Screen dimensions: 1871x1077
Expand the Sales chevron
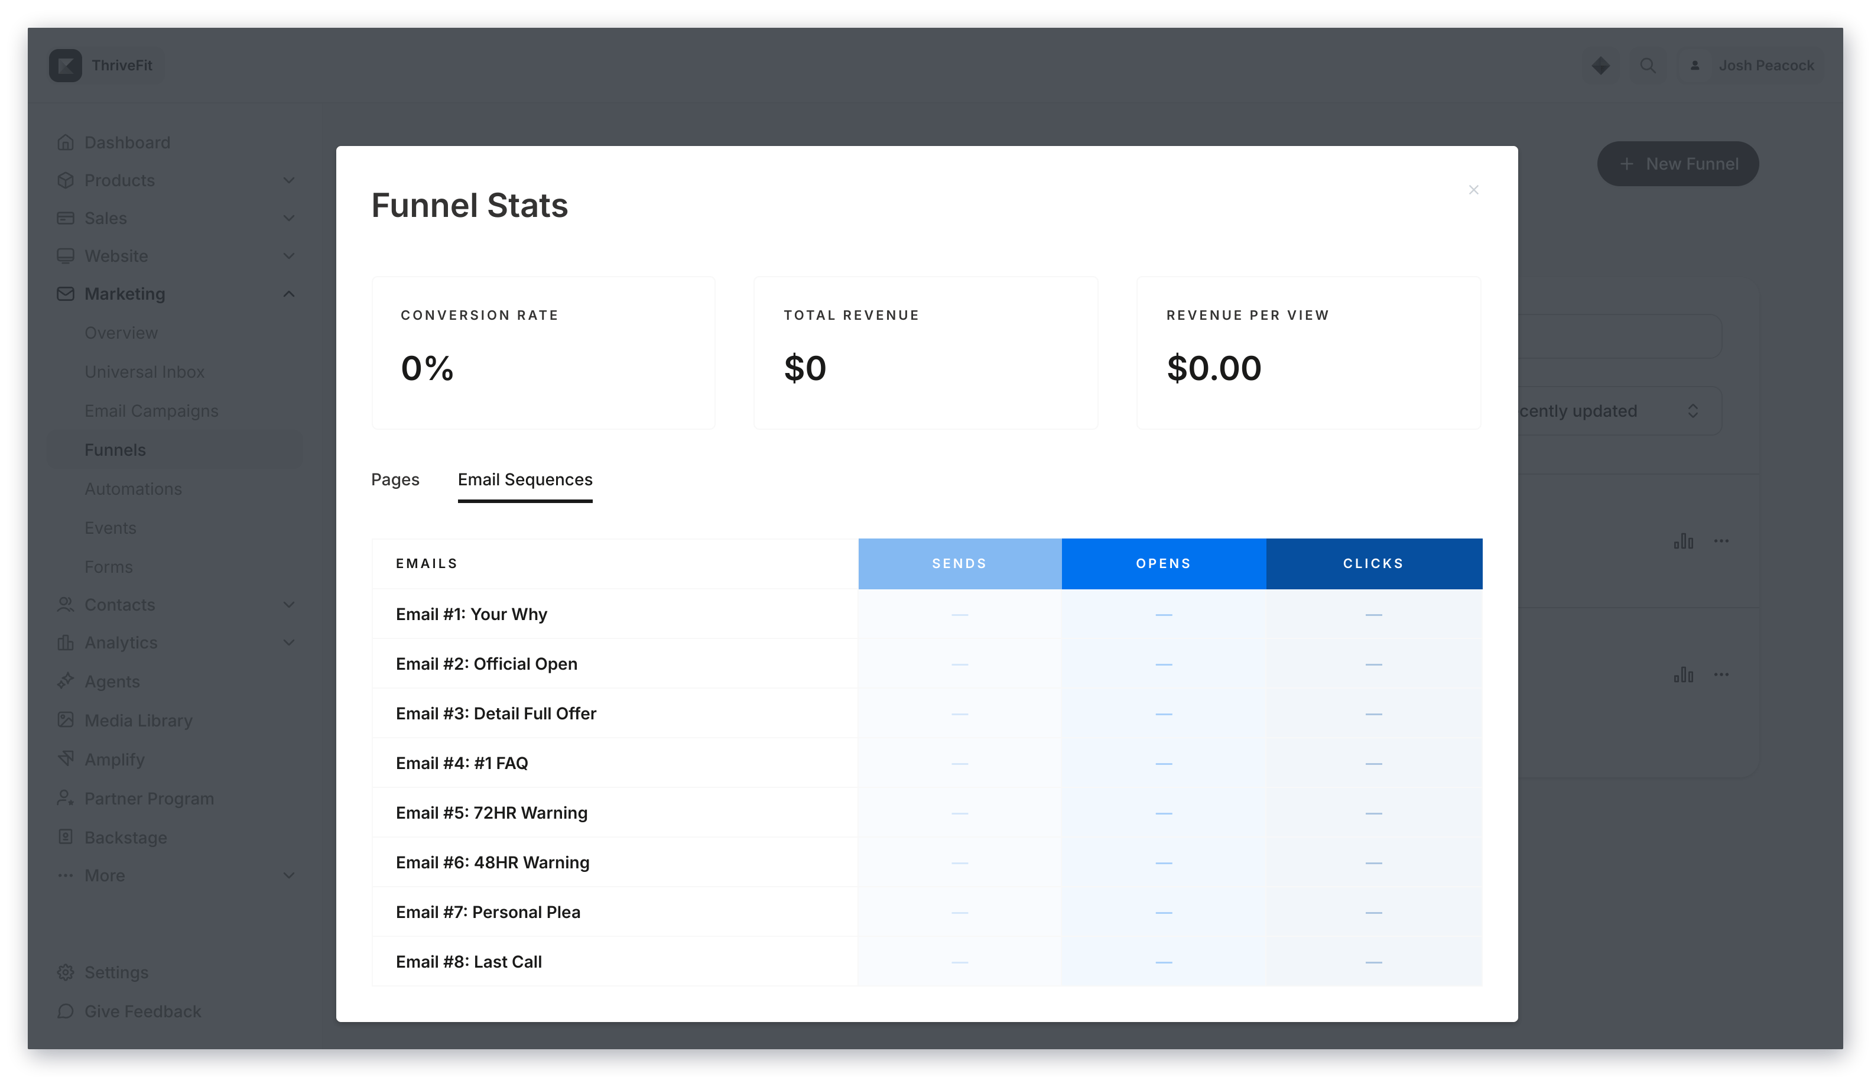pyautogui.click(x=288, y=218)
